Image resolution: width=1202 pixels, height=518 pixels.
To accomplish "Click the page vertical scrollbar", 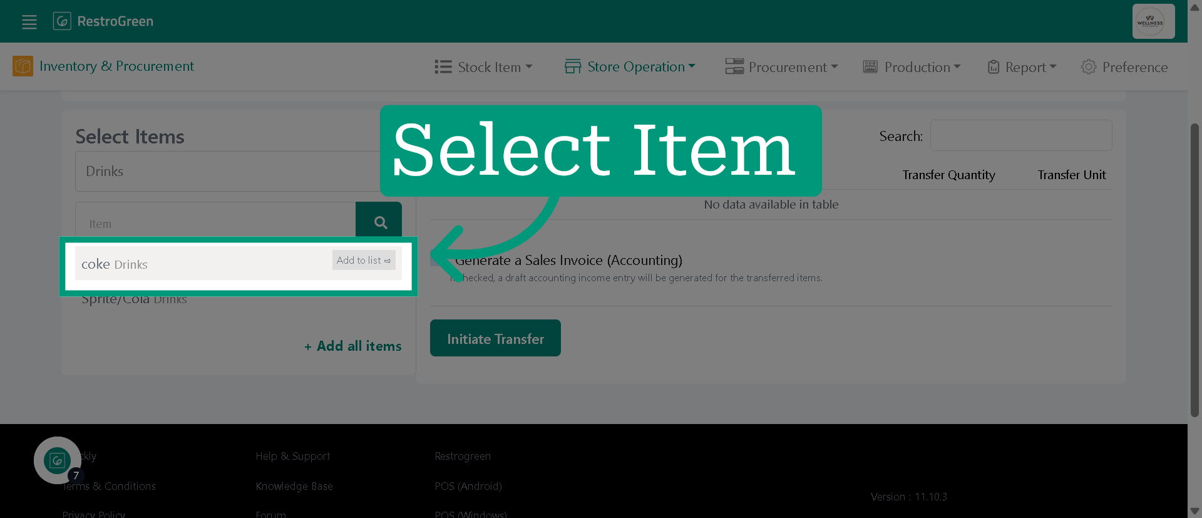I will (x=1194, y=270).
